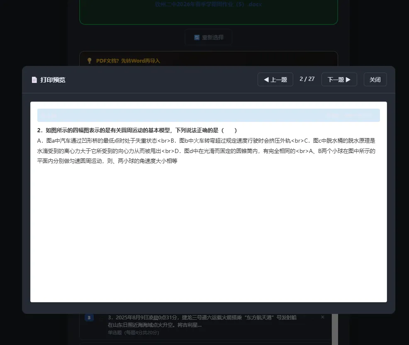The image size is (409, 345).
Task: Click the light blue header bar in preview
Action: pyautogui.click(x=208, y=115)
